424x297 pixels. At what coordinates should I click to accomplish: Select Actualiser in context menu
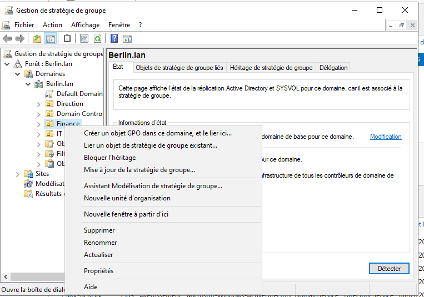(163, 255)
